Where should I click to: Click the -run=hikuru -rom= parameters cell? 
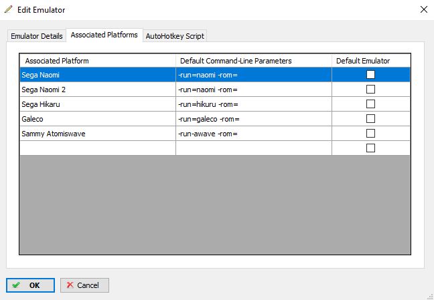254,104
